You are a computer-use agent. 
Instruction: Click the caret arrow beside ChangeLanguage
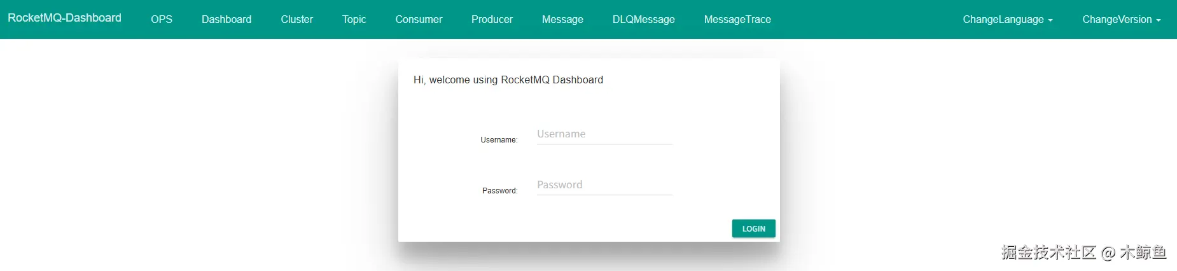(x=1050, y=20)
